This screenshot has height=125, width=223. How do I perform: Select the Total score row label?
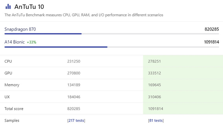pos(14,109)
